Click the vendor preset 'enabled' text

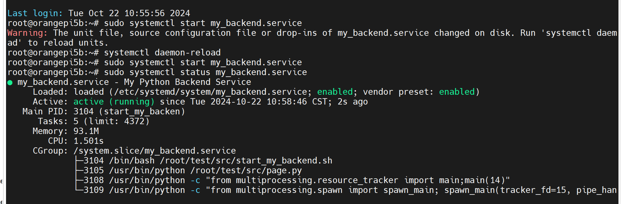(457, 92)
